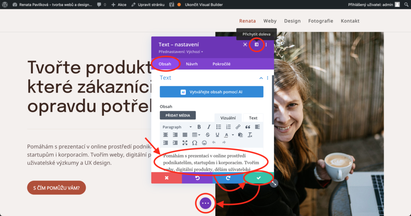The height and width of the screenshot is (216, 411).
Task: Switch to the Obsah tab
Action: coord(165,64)
